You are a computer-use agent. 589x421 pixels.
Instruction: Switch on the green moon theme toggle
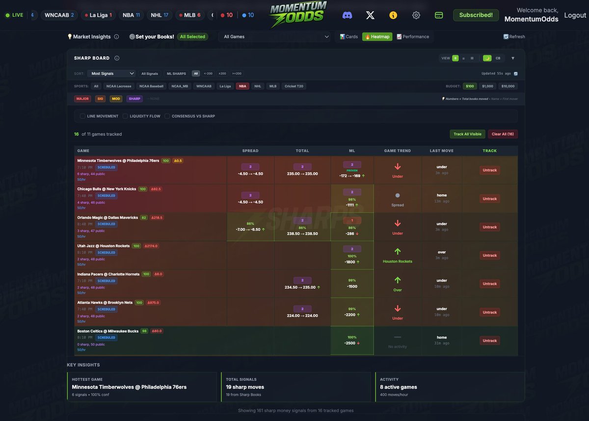point(487,58)
